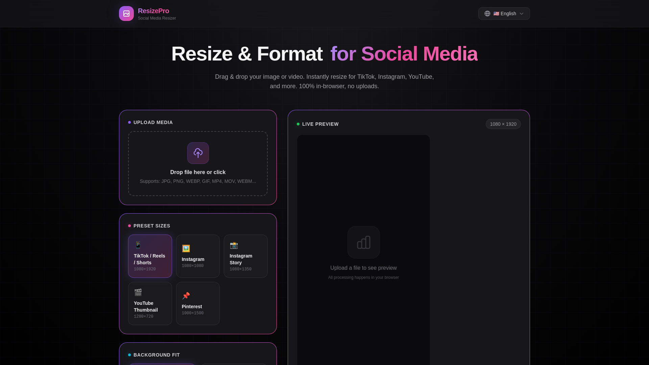Choose the Instagram 1080×1080 preset
The image size is (649, 365).
click(198, 256)
